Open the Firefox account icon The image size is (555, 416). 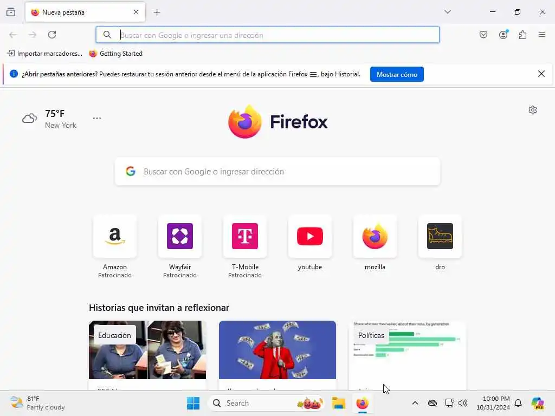tap(504, 35)
